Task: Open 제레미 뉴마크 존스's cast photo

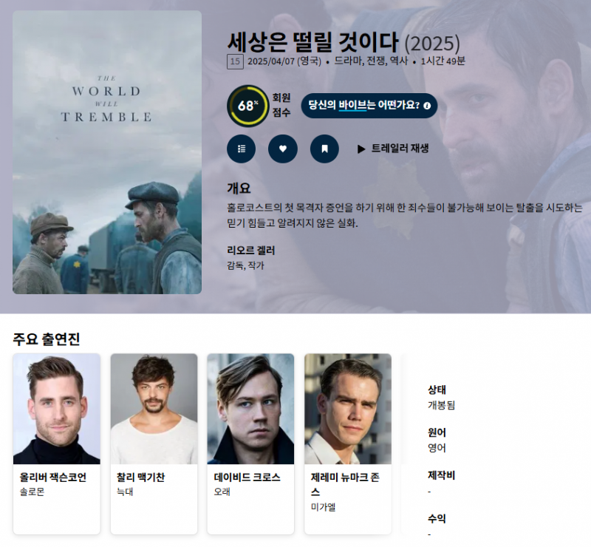Action: pyautogui.click(x=348, y=409)
